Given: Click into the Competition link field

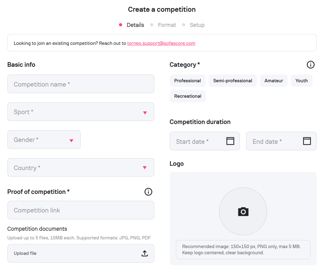Looking at the screenshot, I should pos(81,210).
